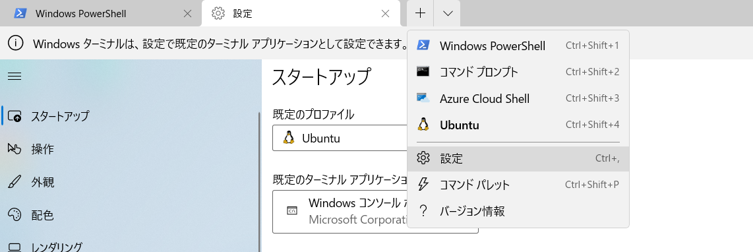Open 外観 settings page
This screenshot has height=252, width=753.
click(x=130, y=182)
